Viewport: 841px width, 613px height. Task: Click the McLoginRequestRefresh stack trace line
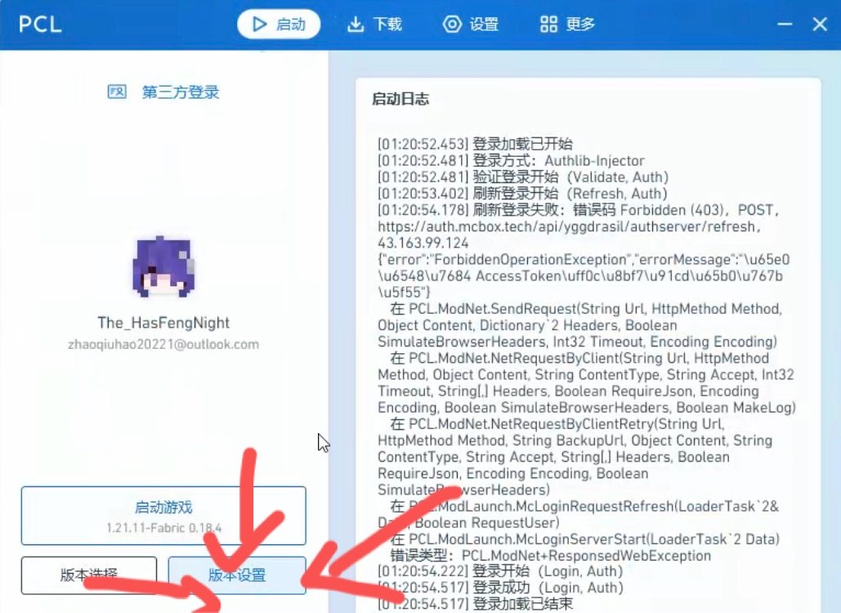pos(578,514)
